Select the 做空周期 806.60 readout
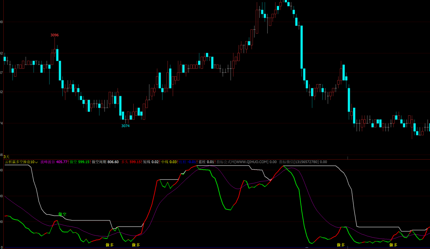This screenshot has width=430, height=249. click(x=105, y=162)
